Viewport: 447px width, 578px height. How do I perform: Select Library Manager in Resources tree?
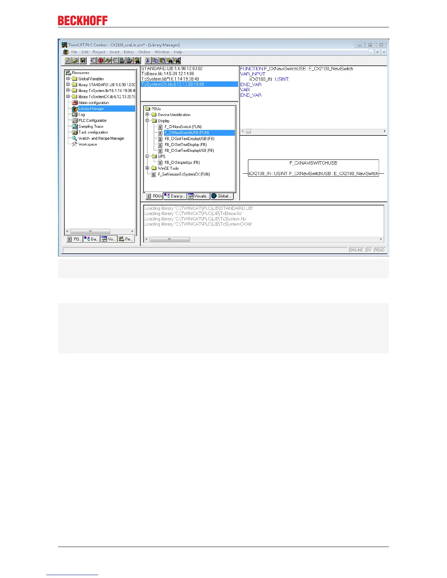[91, 109]
